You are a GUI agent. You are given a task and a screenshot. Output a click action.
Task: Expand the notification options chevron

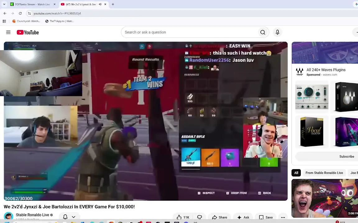click(74, 217)
